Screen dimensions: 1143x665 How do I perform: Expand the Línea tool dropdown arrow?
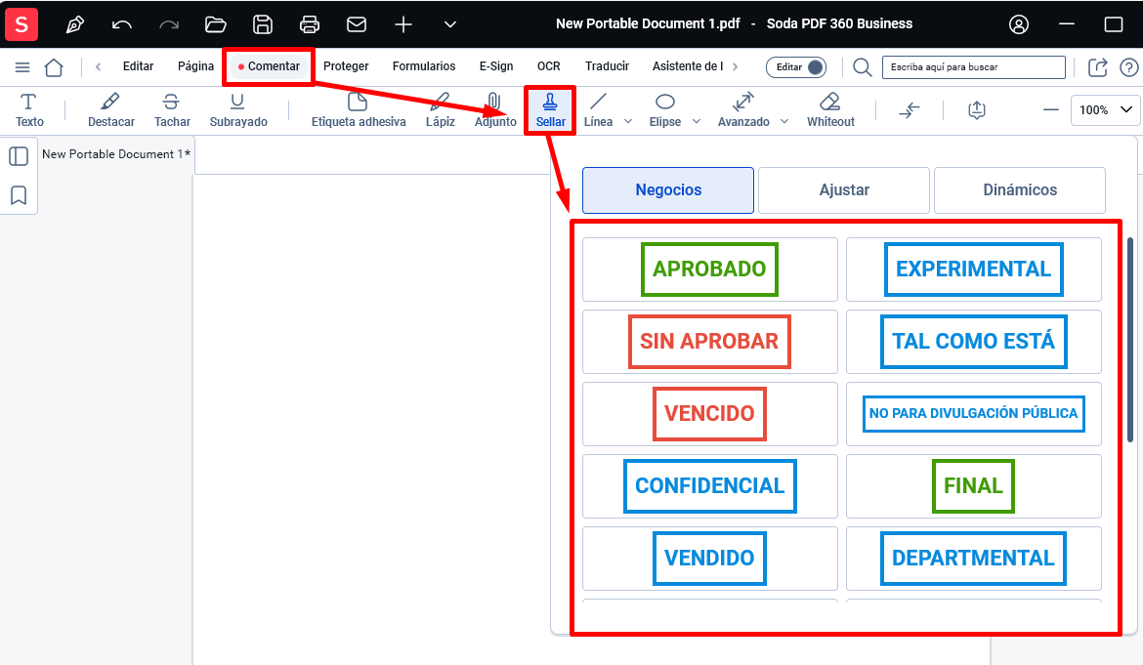(628, 122)
